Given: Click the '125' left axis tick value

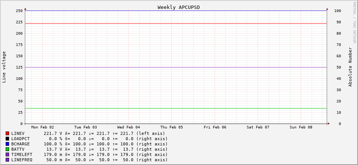Looking at the screenshot, I should tap(19, 67).
